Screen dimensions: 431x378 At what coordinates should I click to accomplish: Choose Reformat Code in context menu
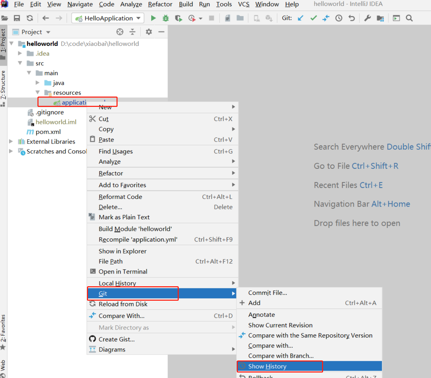(162, 197)
